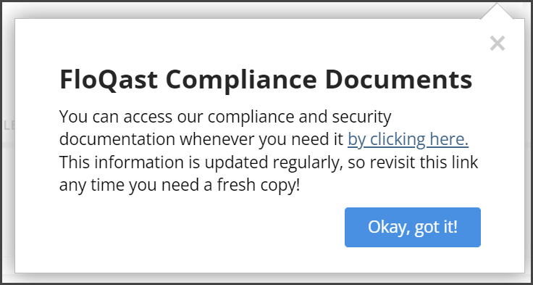Click the word 'security' in the description
Screen dimensions: 533x285
(x=361, y=117)
